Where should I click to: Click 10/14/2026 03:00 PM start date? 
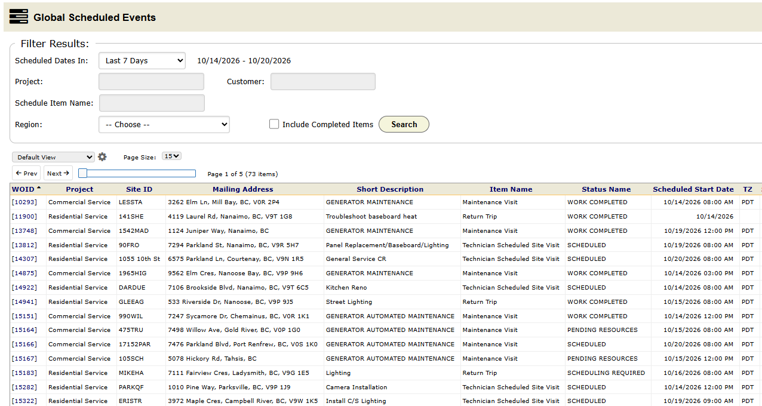pyautogui.click(x=699, y=273)
